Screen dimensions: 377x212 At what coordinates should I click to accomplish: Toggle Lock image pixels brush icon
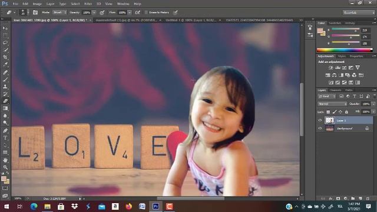335,112
